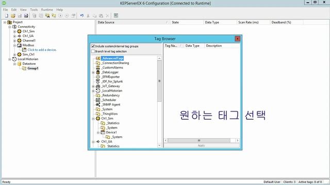Click the tree scrollbar down arrow in Tag Browser
Viewport: 330px width, 185px height.
159,145
